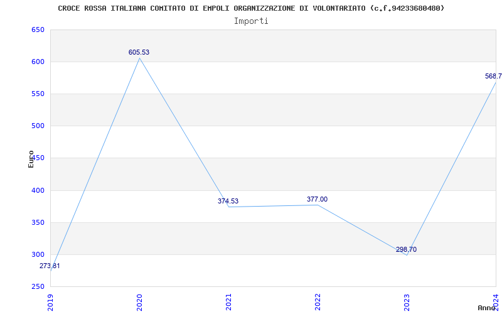Click the 568.7 data label
This screenshot has height=314, width=502.
493,76
